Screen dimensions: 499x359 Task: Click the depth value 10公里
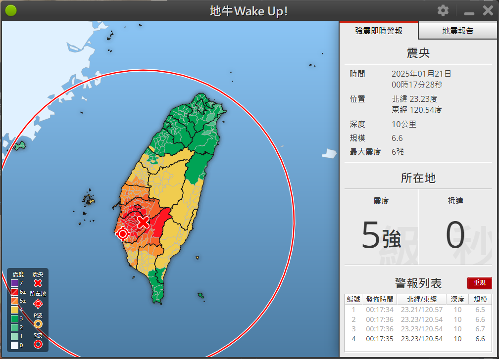click(404, 124)
